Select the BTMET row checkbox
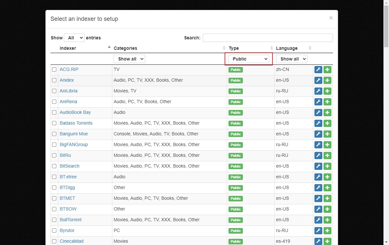This screenshot has height=245, width=389. (54, 198)
